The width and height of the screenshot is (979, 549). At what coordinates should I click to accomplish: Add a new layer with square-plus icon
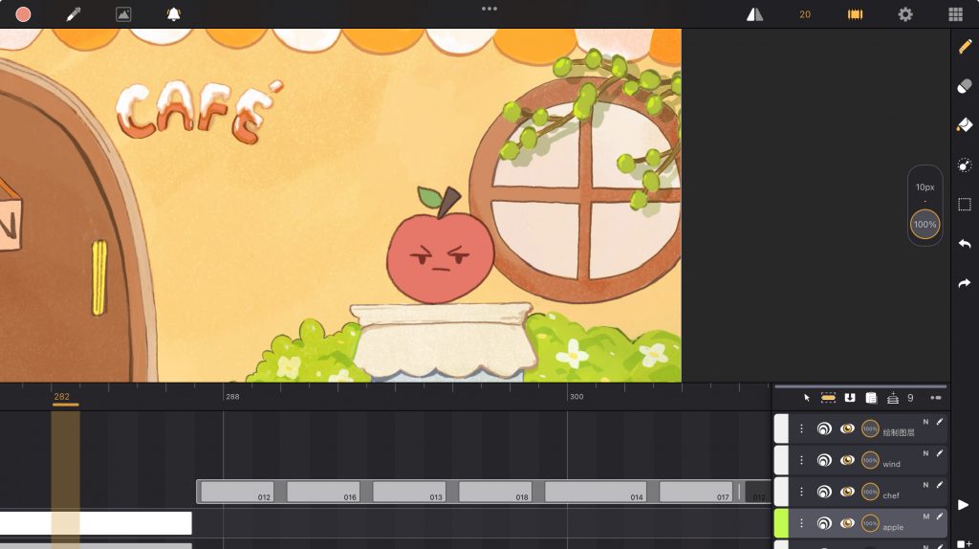pos(965,544)
